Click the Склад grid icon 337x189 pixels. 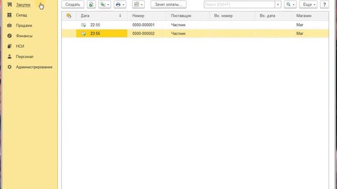9,15
